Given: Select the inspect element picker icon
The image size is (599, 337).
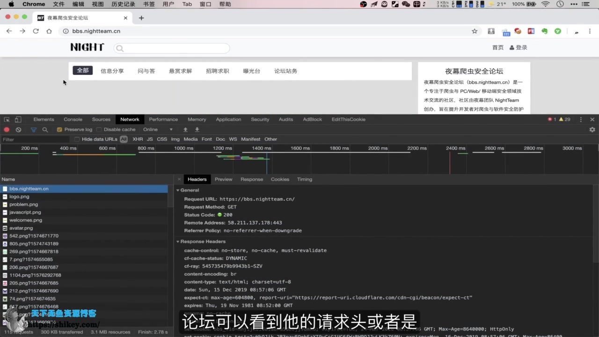Looking at the screenshot, I should click(7, 120).
